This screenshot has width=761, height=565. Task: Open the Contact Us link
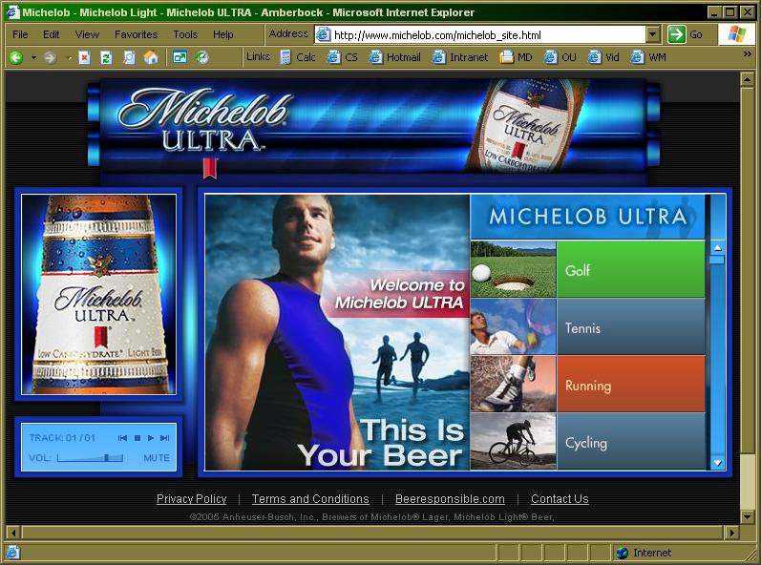560,499
